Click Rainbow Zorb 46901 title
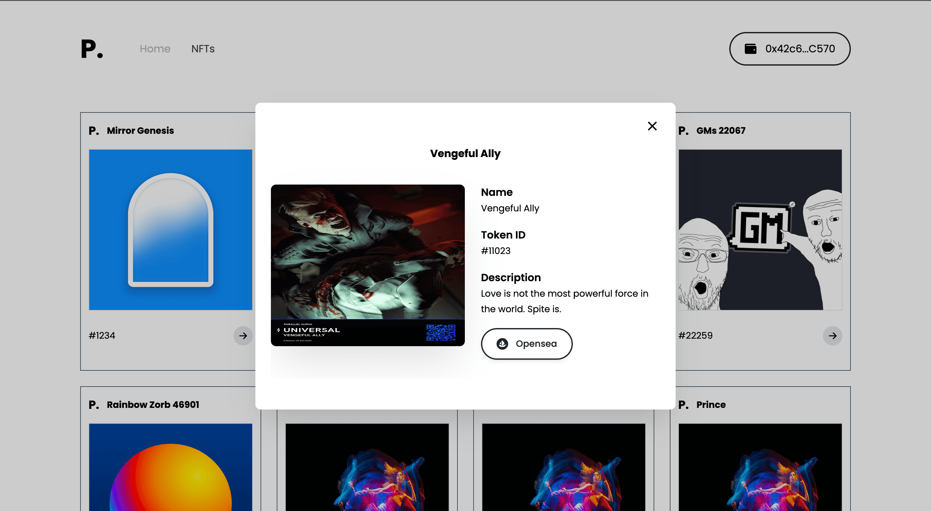Image resolution: width=931 pixels, height=511 pixels. [x=153, y=405]
